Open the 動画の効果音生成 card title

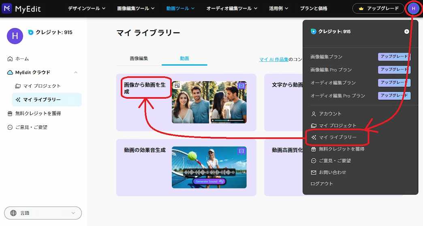(x=145, y=150)
